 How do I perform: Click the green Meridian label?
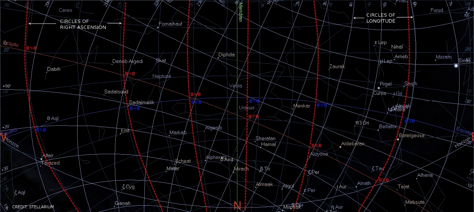(x=240, y=13)
